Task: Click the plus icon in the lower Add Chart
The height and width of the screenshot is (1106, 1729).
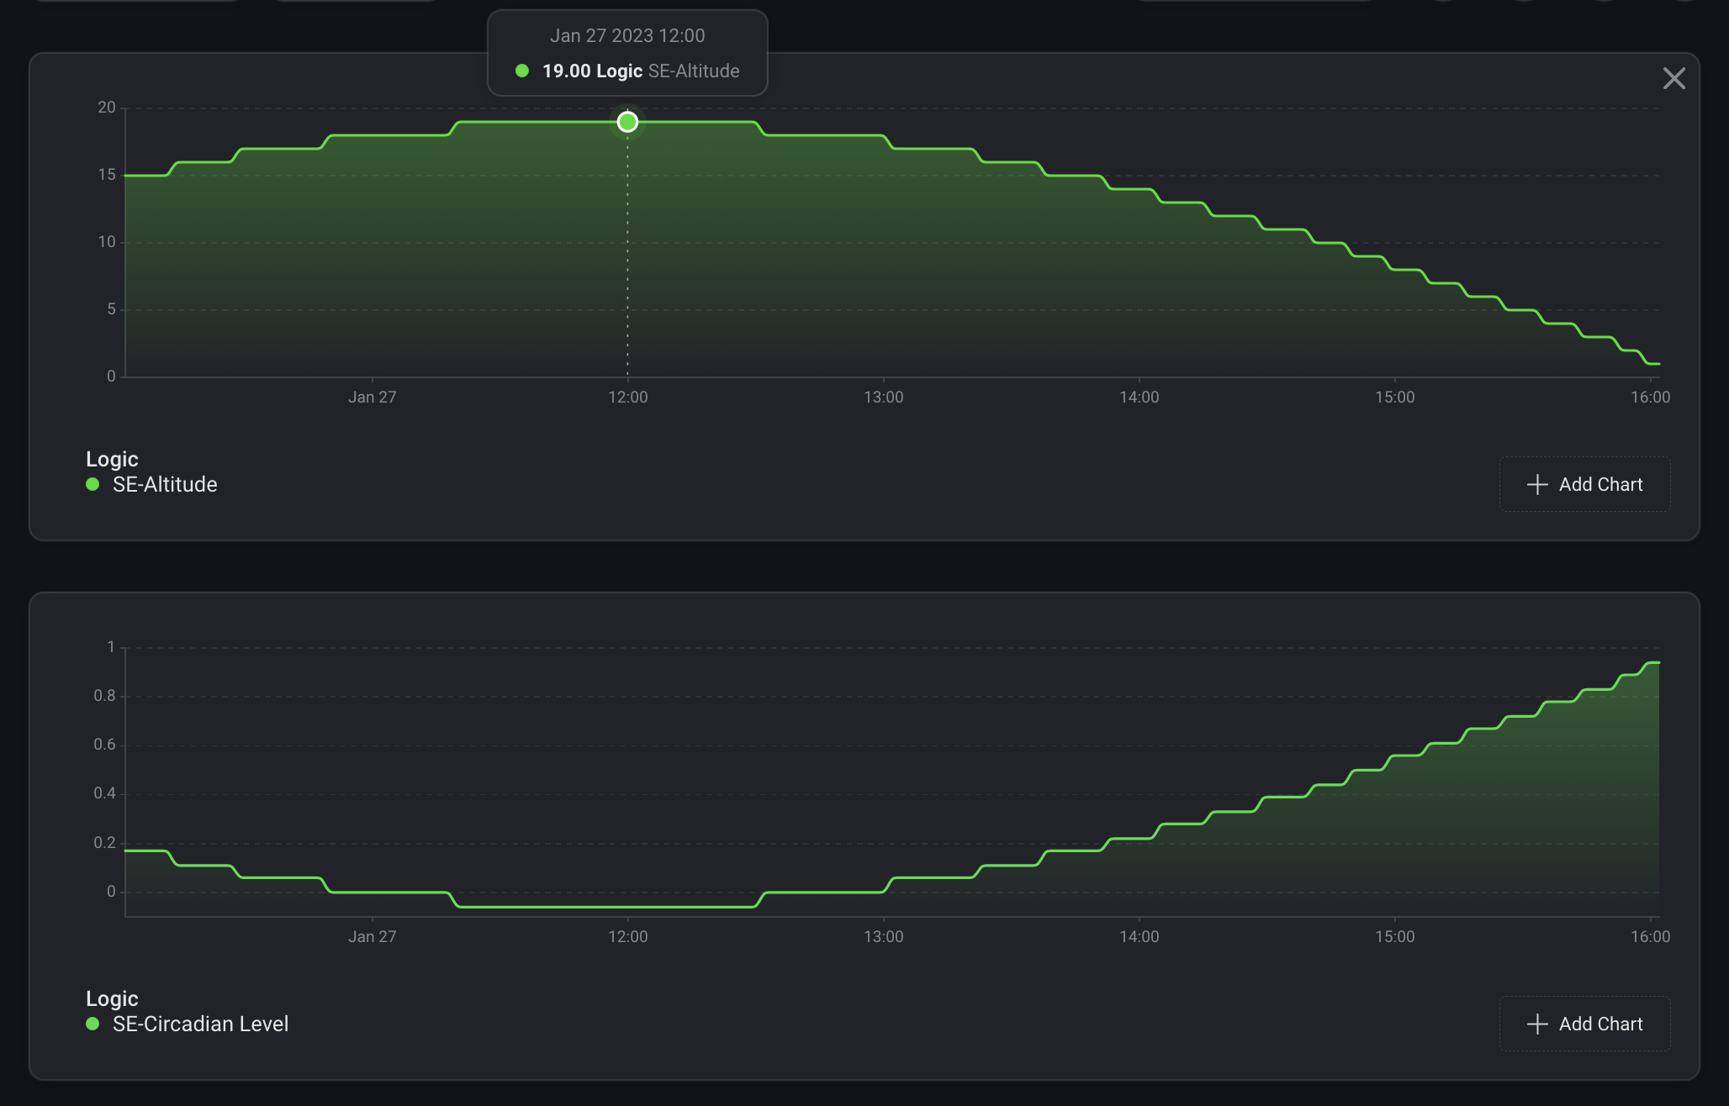Action: 1537,1024
